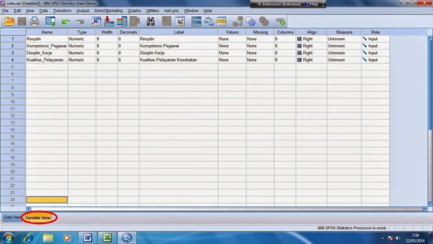433x244 pixels.
Task: Switch to the Data View tab
Action: [12, 218]
